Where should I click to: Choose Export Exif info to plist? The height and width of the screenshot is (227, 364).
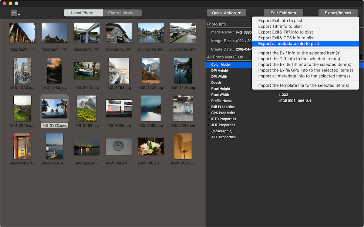(x=305, y=21)
